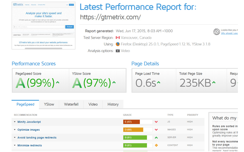The image size is (244, 152).
Task: Click the up arrow beside Total Page Size
Action: 214,82
